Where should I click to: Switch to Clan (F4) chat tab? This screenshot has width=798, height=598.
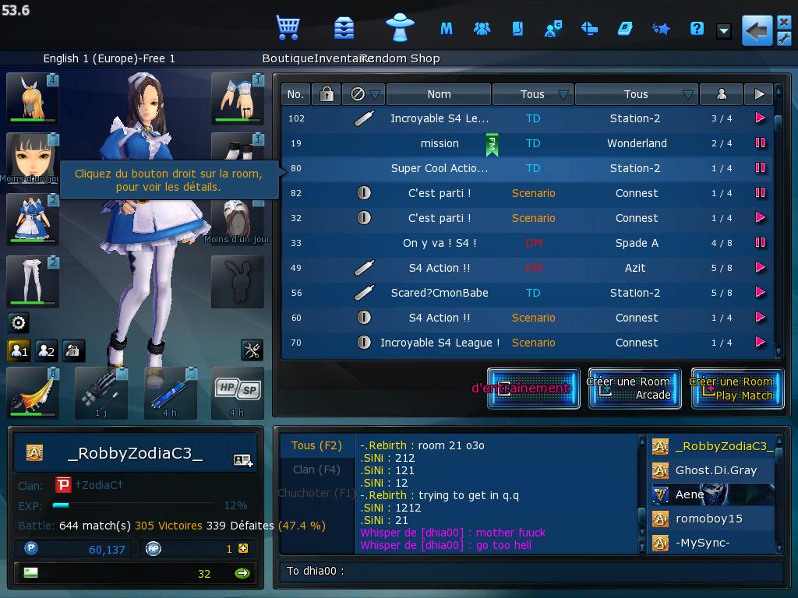(x=316, y=470)
